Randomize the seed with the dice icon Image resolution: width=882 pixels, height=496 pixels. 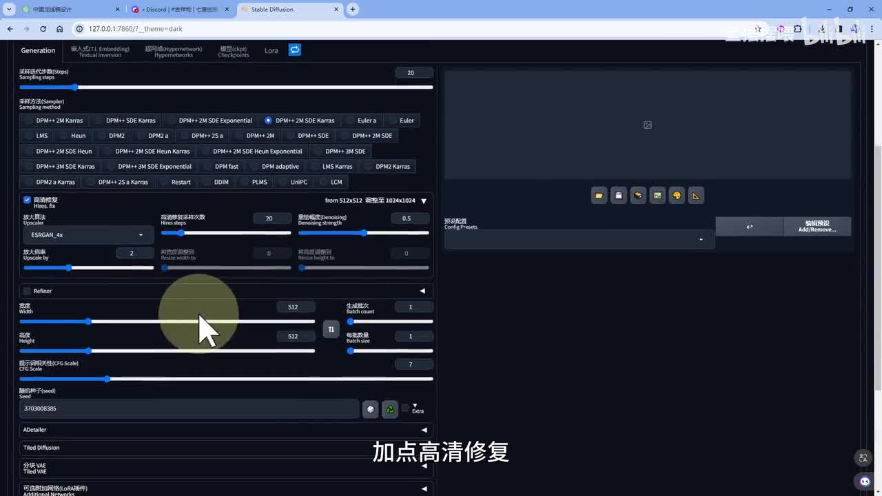tap(371, 409)
